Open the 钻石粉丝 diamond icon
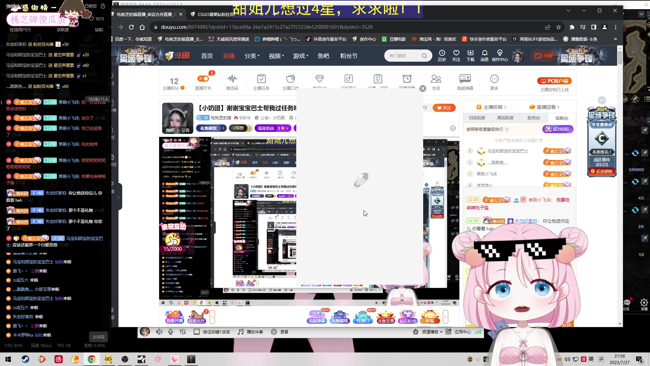 coord(408,317)
